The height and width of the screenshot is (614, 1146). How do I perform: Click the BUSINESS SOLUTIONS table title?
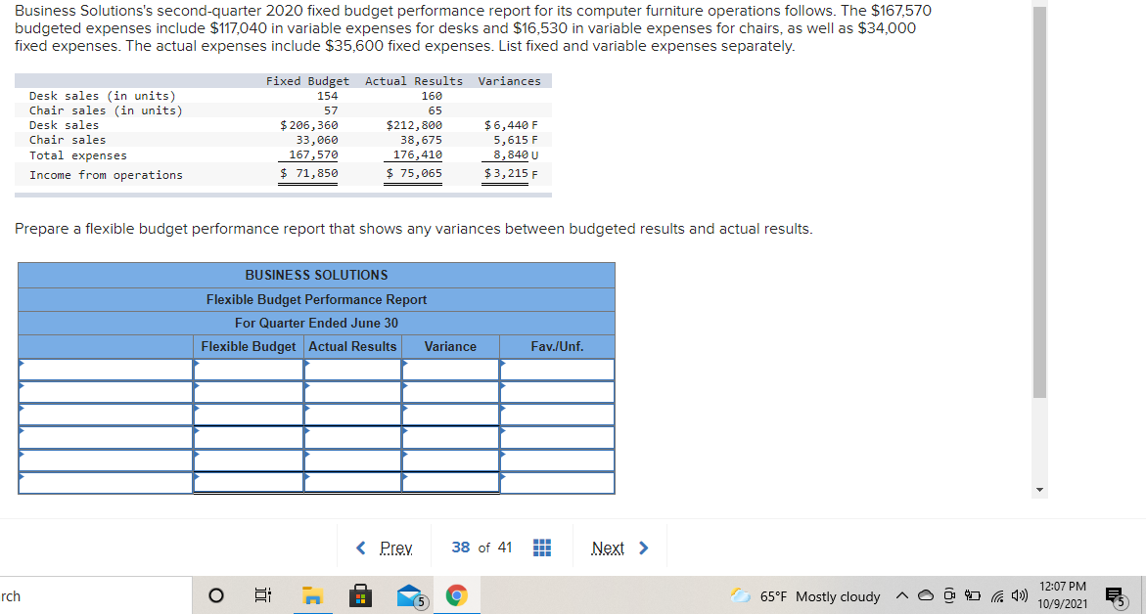pos(316,276)
